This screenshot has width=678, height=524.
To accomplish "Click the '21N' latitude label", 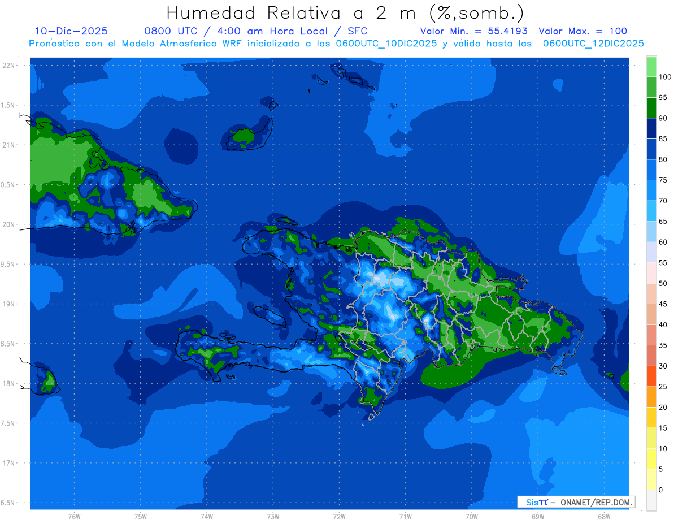I will click(8, 145).
